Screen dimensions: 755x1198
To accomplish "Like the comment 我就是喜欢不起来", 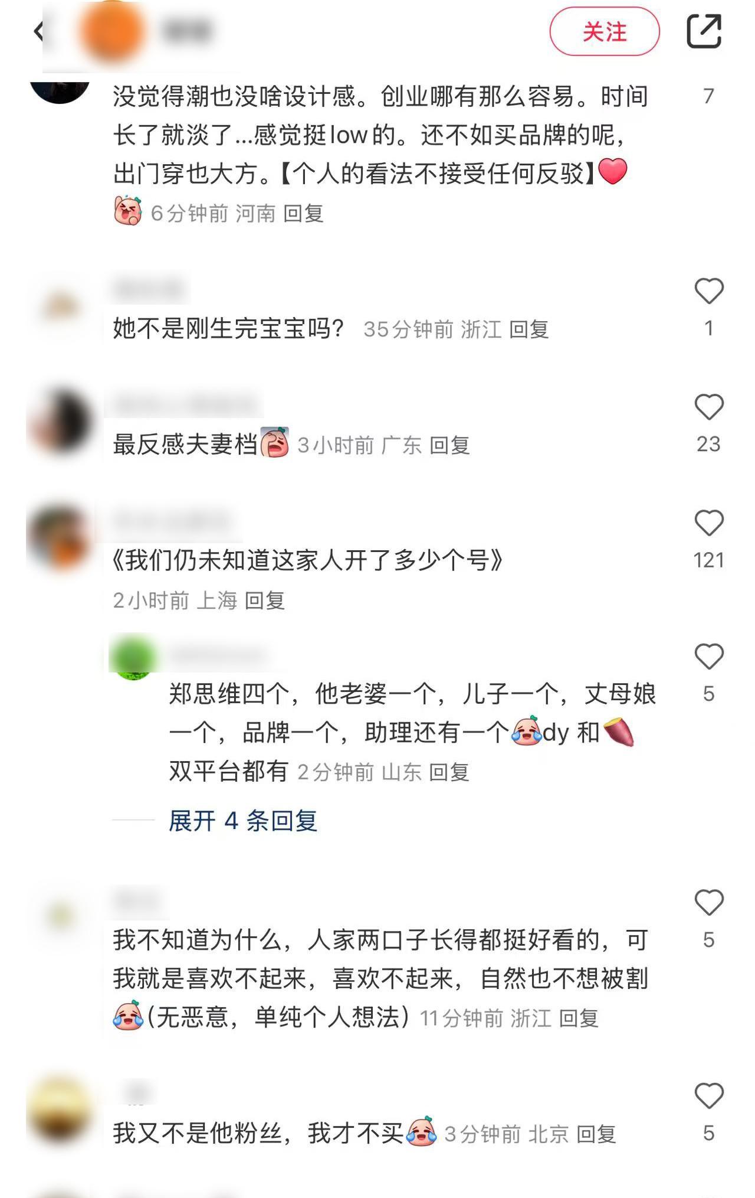I will click(708, 903).
